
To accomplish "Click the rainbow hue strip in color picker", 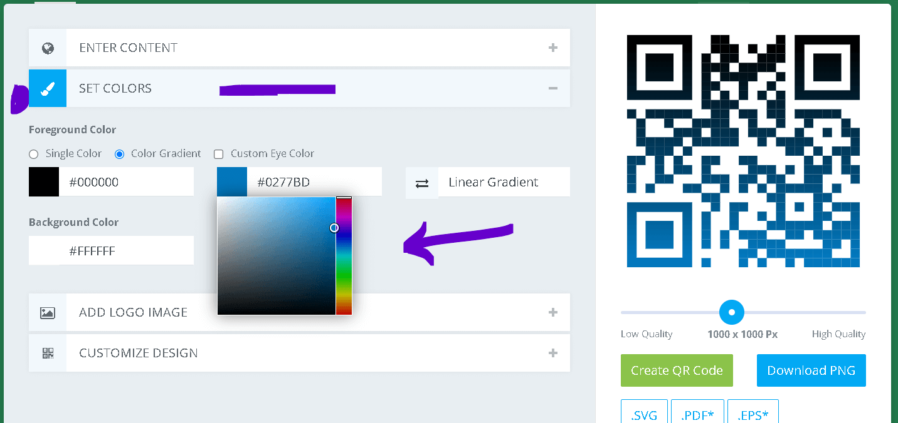I will pos(344,257).
